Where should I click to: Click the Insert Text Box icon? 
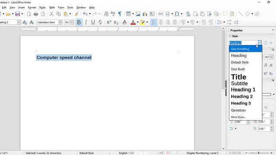152,14
